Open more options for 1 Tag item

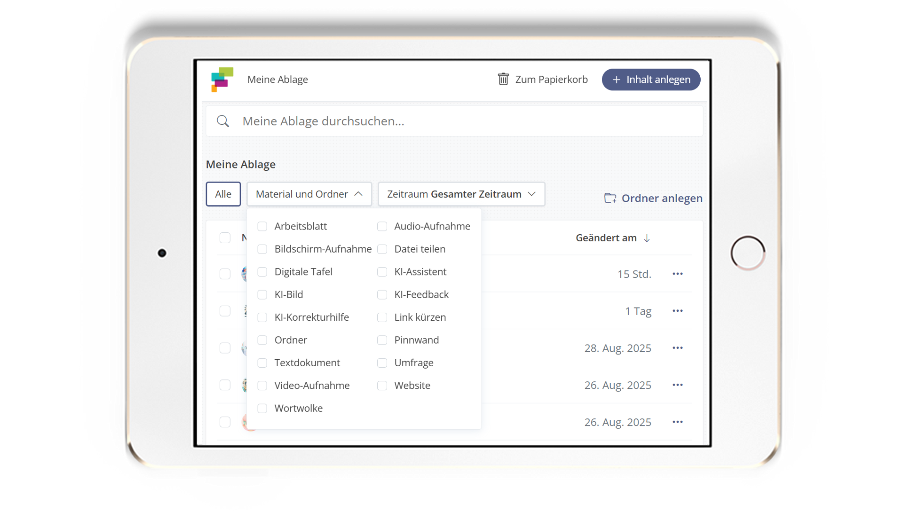pos(677,311)
